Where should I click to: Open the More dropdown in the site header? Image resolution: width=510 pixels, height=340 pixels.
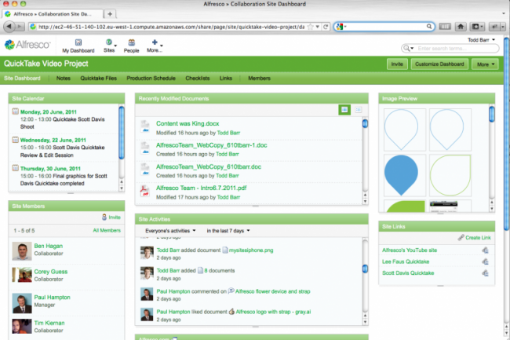click(485, 64)
